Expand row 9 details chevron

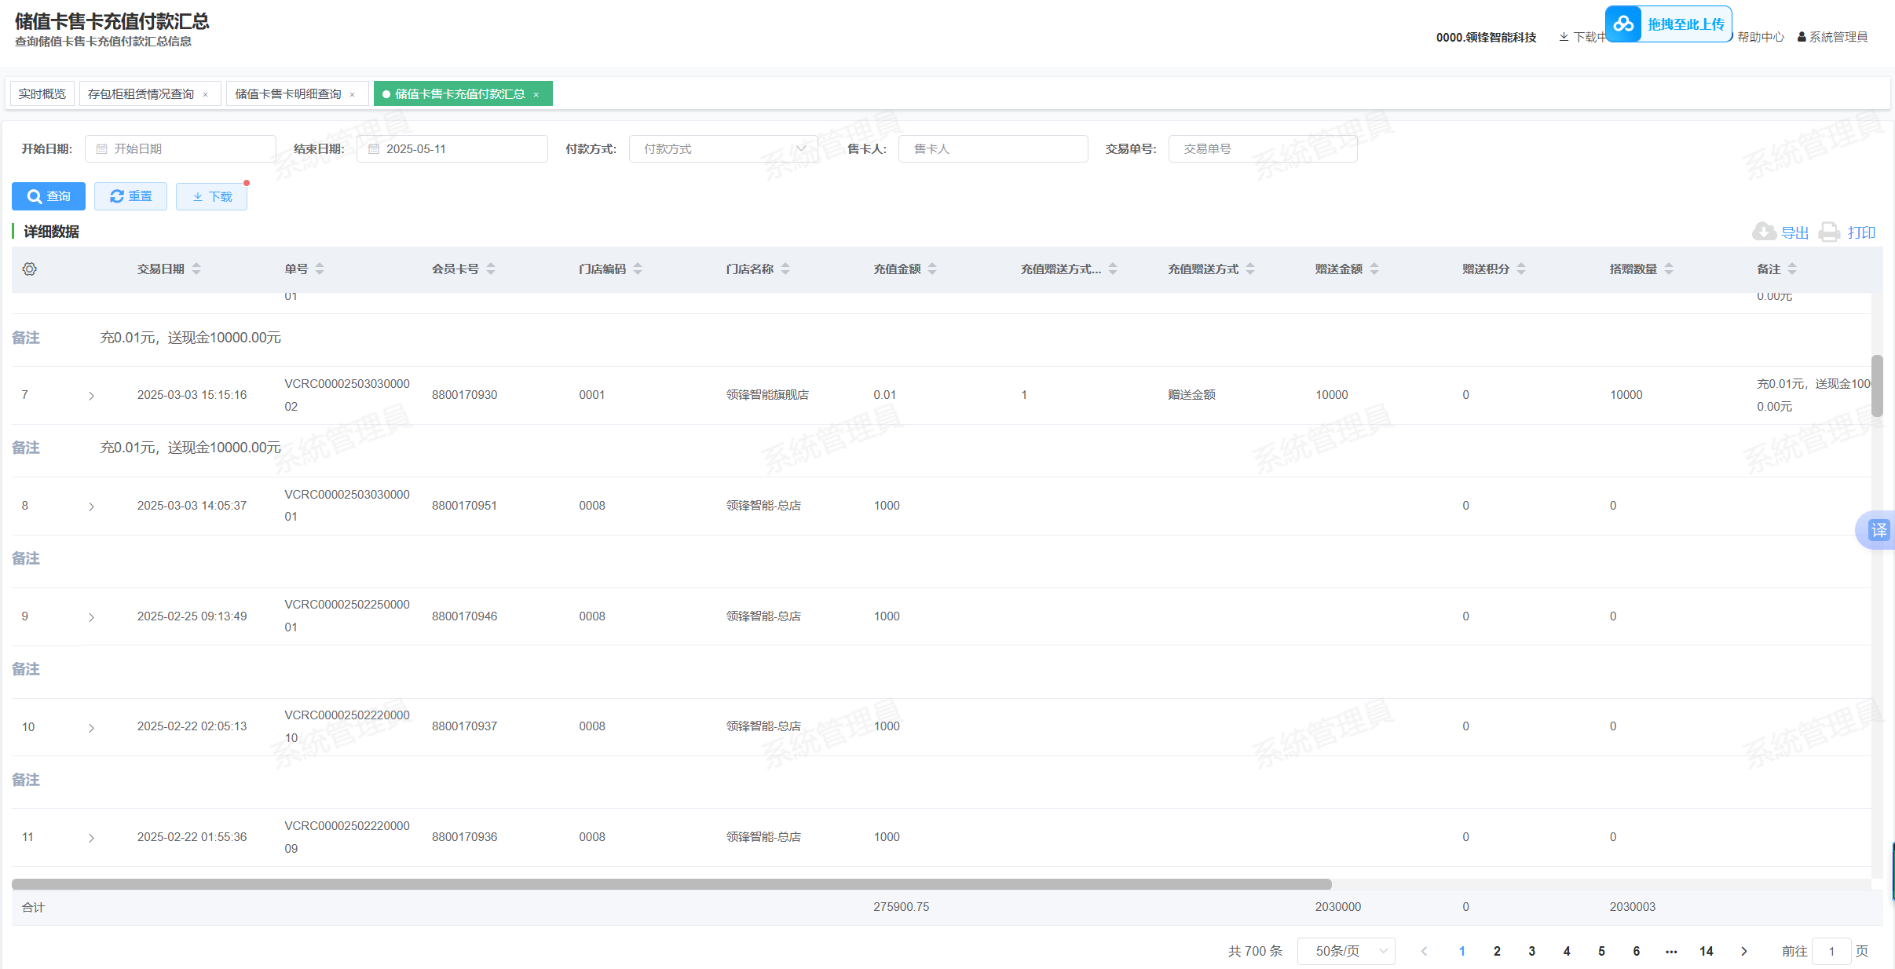pyautogui.click(x=91, y=617)
